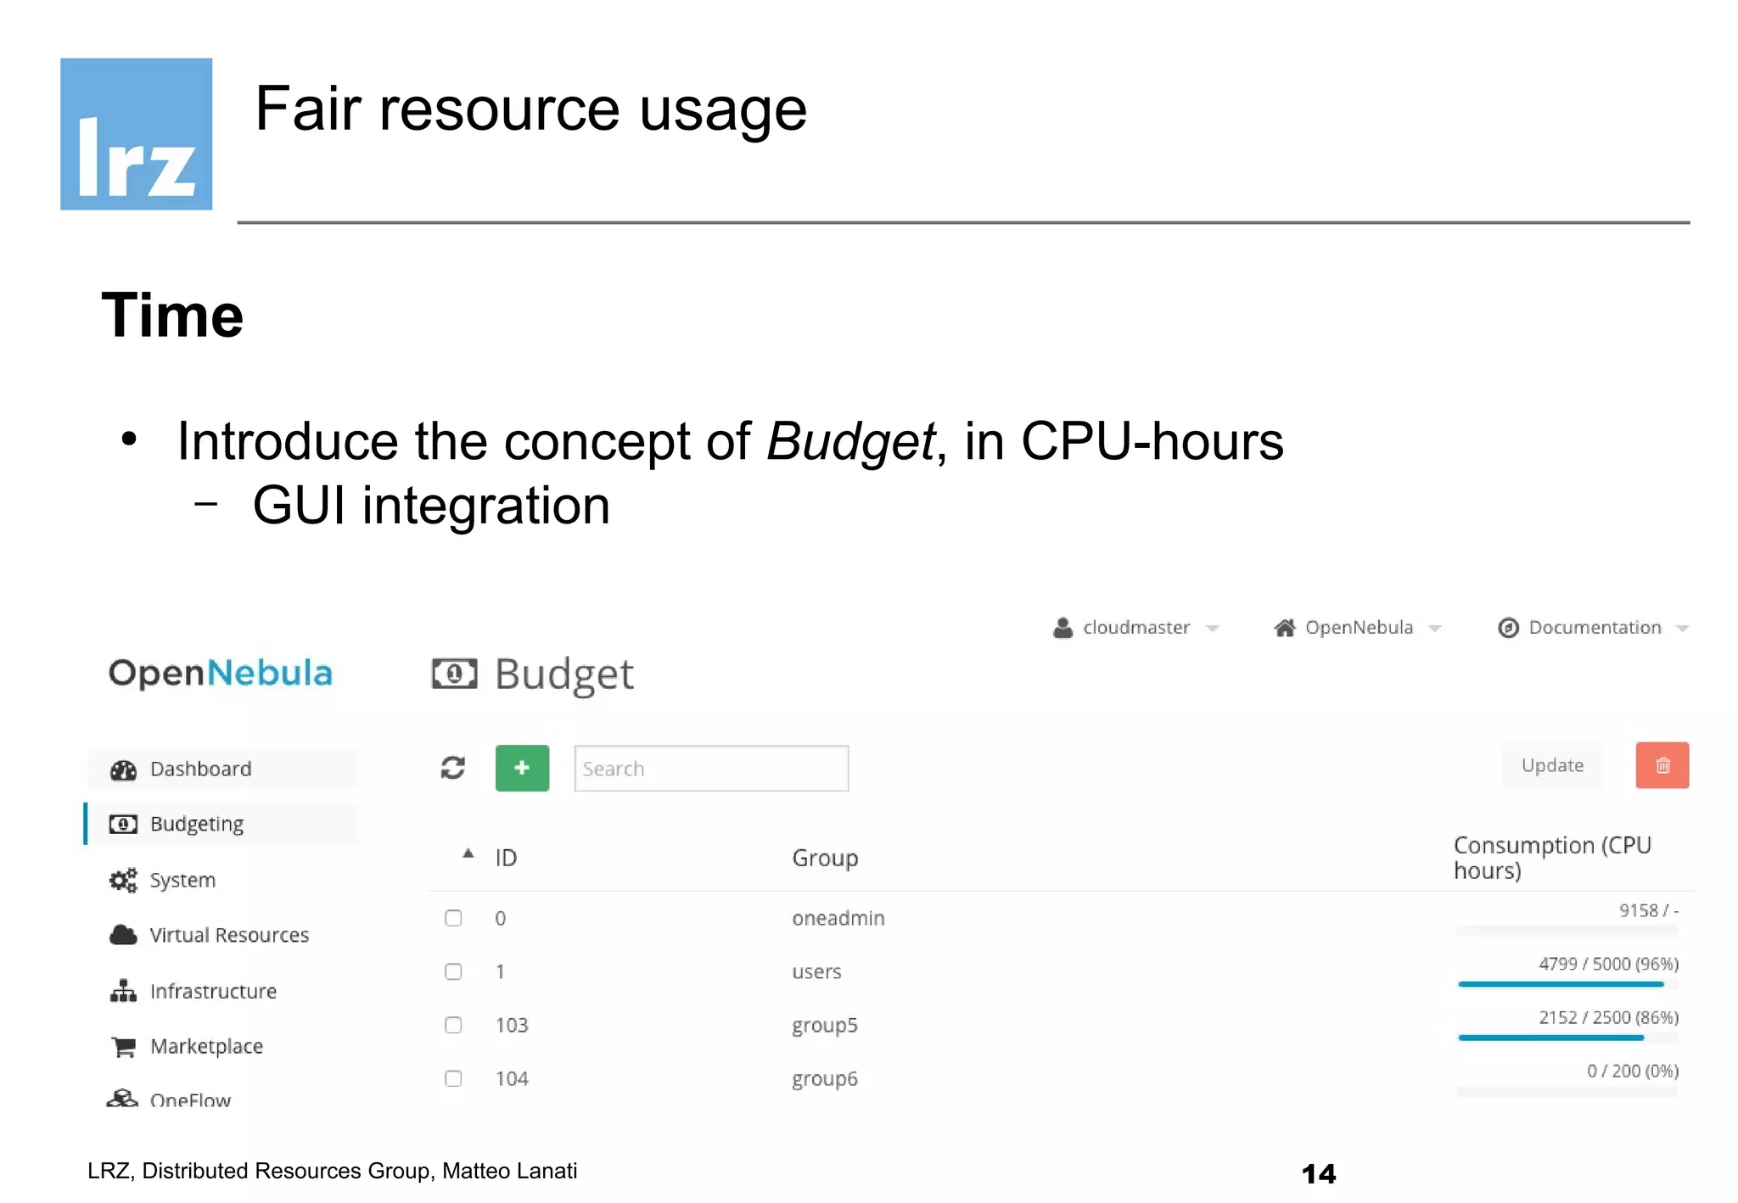1738x1203 pixels.
Task: Click the OpenNebula logo
Action: tap(221, 673)
